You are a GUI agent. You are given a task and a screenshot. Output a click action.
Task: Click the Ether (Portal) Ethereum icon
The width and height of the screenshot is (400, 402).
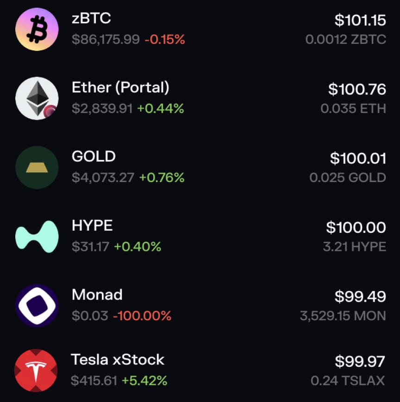tap(37, 98)
